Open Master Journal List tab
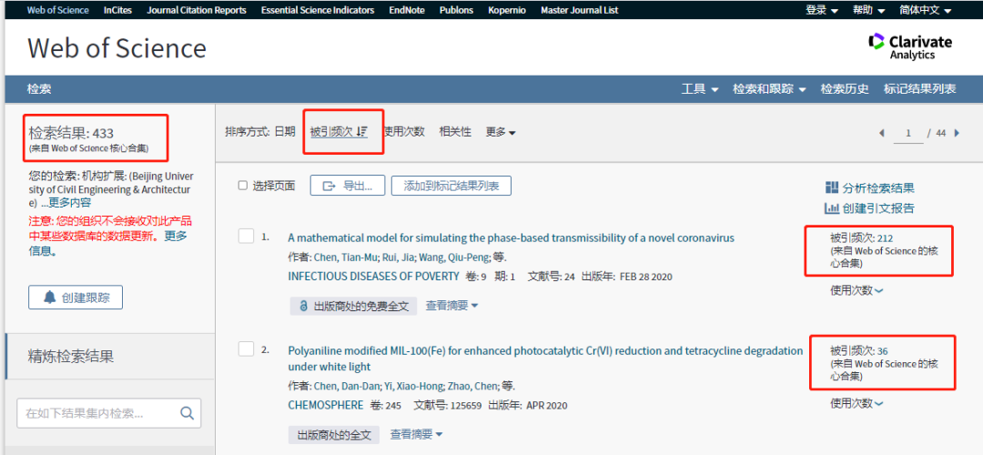The height and width of the screenshot is (455, 983). click(579, 10)
